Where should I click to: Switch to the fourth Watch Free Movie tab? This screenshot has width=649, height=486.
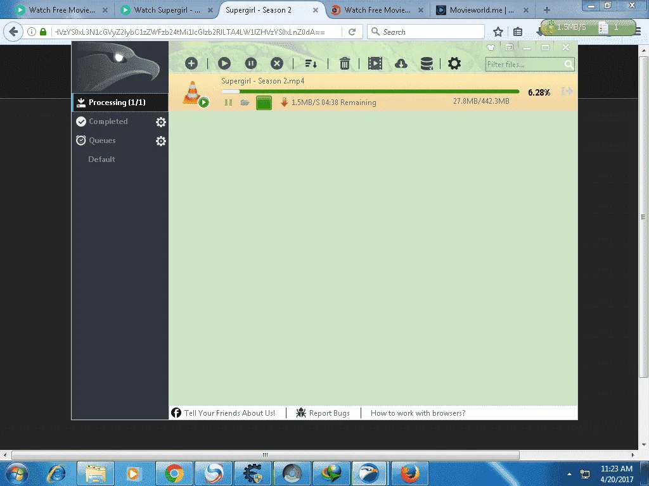click(x=377, y=10)
